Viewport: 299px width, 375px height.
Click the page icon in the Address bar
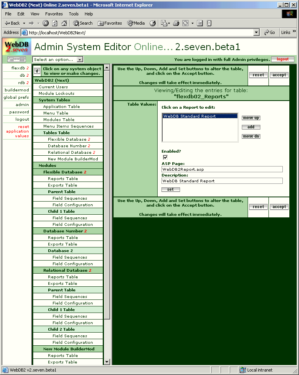click(24, 32)
